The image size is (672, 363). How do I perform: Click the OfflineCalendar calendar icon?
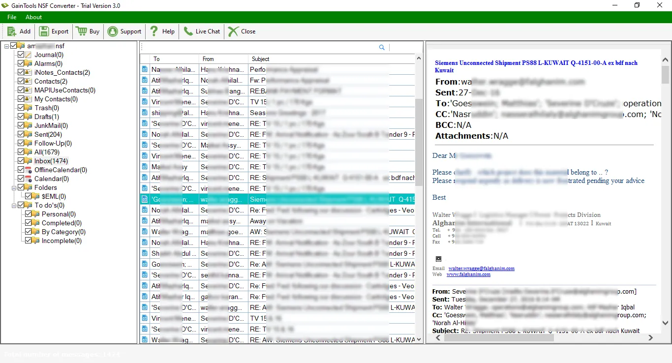(x=29, y=170)
